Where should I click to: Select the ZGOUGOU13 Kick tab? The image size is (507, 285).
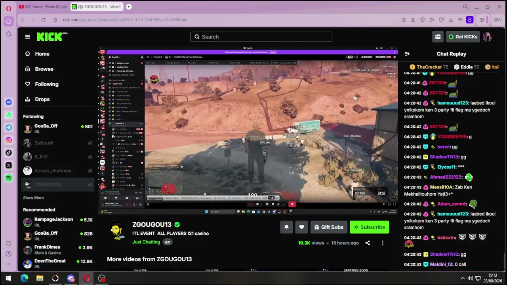click(x=96, y=7)
